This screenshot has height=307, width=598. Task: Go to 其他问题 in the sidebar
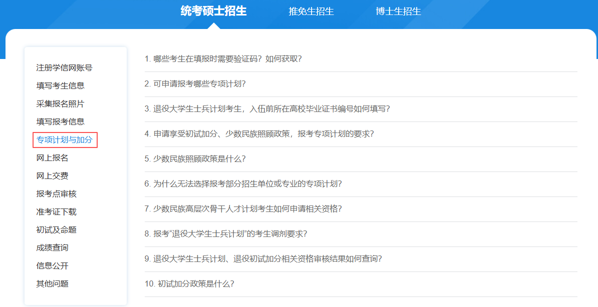(x=52, y=283)
